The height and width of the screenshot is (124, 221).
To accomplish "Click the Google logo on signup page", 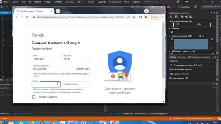I will (38, 35).
